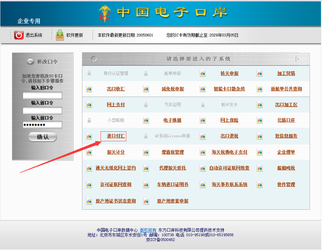Click the colorful icon beside 网上支付
Image resolution: width=322 pixels, height=251 pixels.
pyautogui.click(x=89, y=105)
